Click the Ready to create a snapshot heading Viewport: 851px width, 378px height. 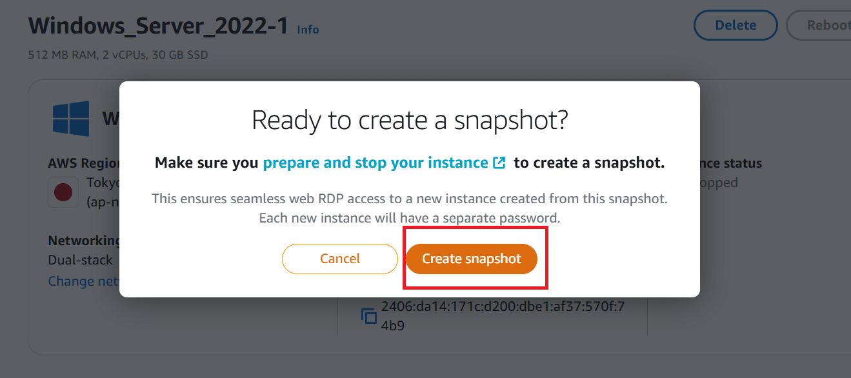[x=410, y=121]
